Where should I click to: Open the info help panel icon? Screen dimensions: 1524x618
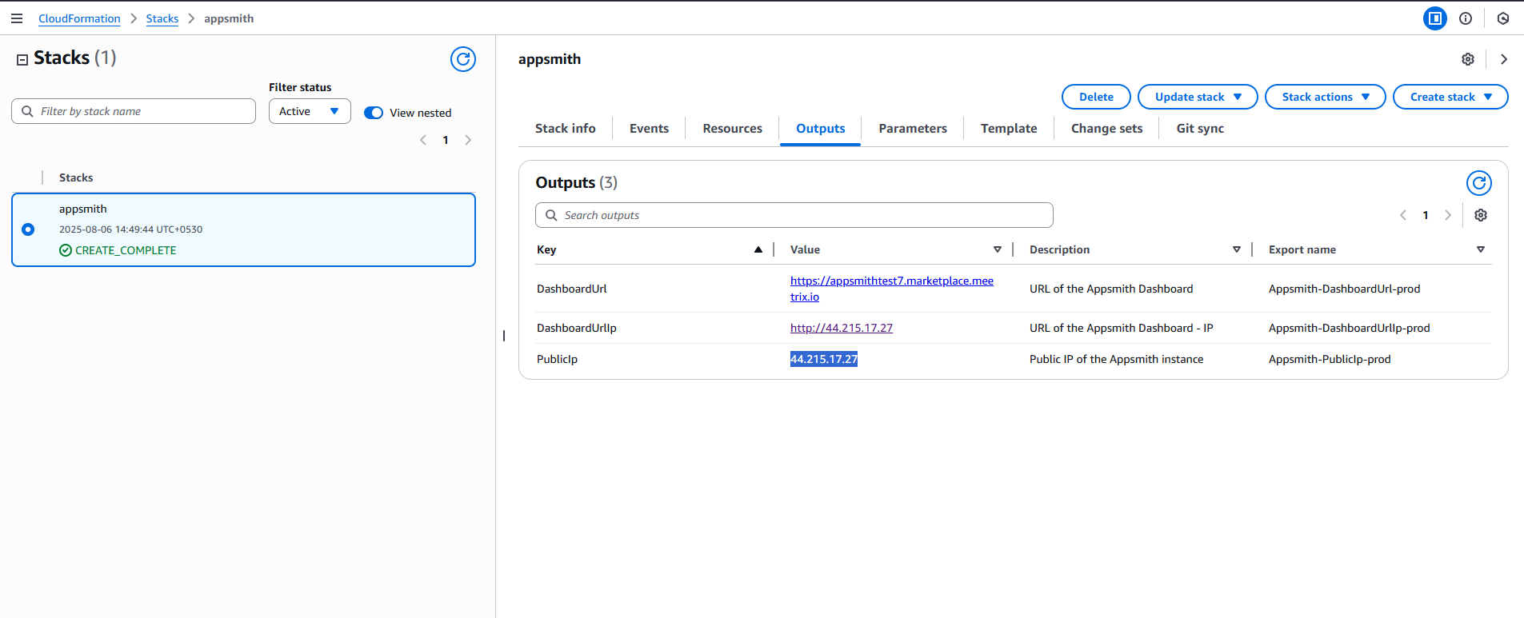coord(1466,18)
